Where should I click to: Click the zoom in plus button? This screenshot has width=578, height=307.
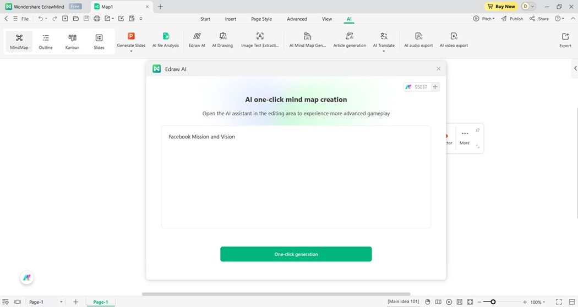pyautogui.click(x=525, y=302)
